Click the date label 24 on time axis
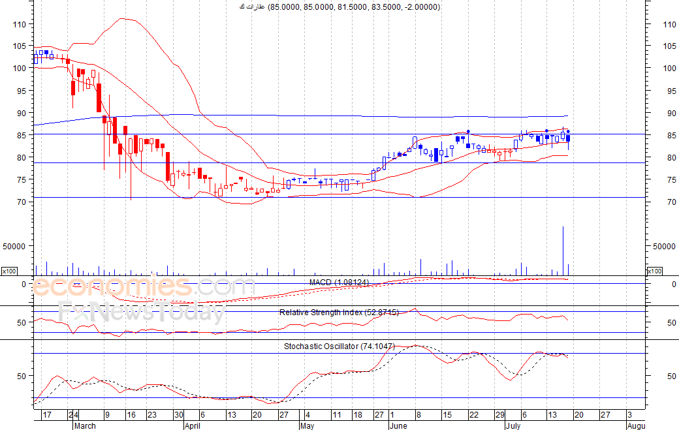This screenshot has height=430, width=679. [74, 415]
